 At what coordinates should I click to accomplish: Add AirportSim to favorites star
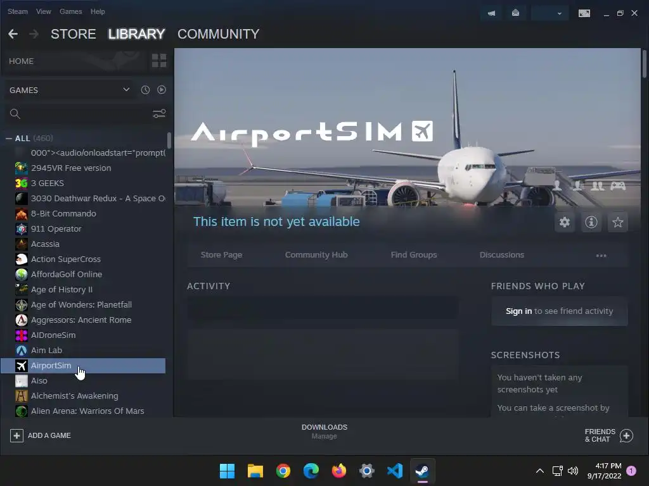[x=617, y=222]
